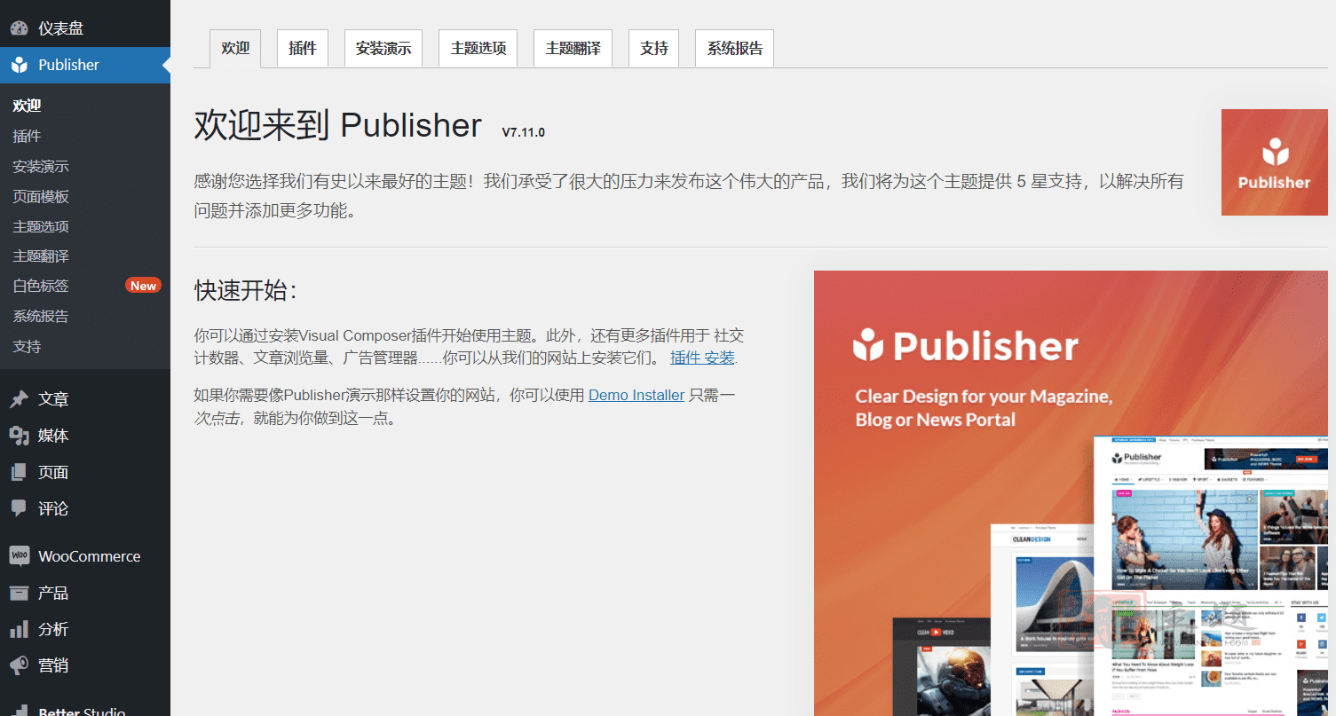This screenshot has width=1336, height=716.
Task: Click the bar chart icon beside 分析
Action: (x=19, y=629)
